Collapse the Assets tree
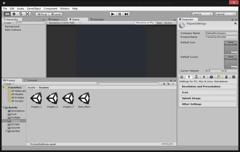Viewport: 240px width, 152px height. point(3,107)
